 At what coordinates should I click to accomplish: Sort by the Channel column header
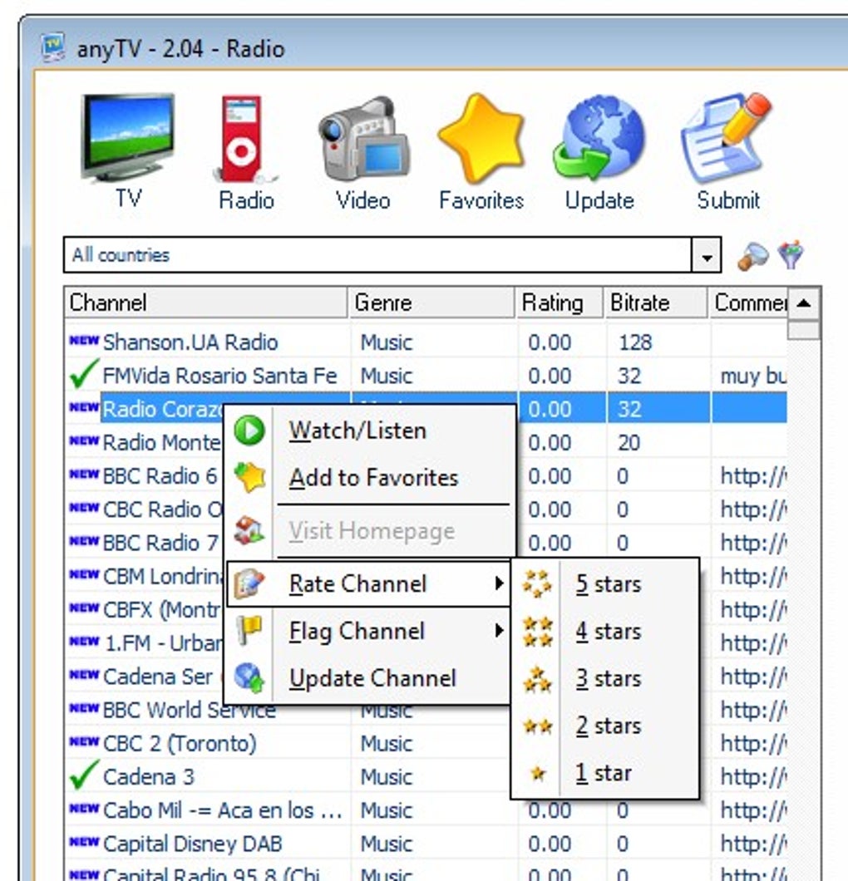[x=205, y=303]
